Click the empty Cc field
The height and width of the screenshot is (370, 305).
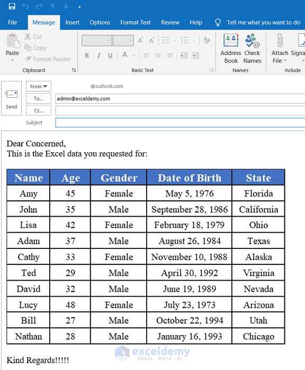[180, 110]
